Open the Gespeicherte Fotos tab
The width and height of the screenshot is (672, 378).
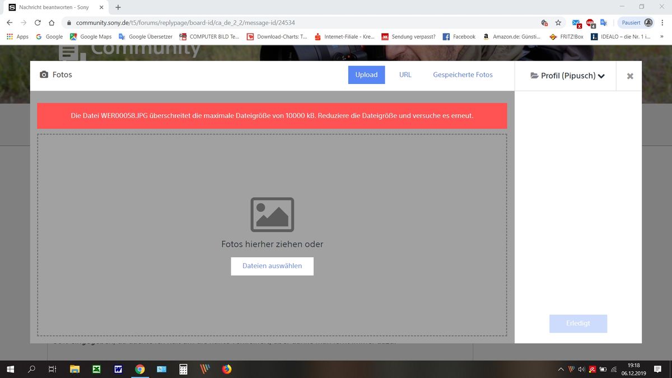tap(463, 74)
